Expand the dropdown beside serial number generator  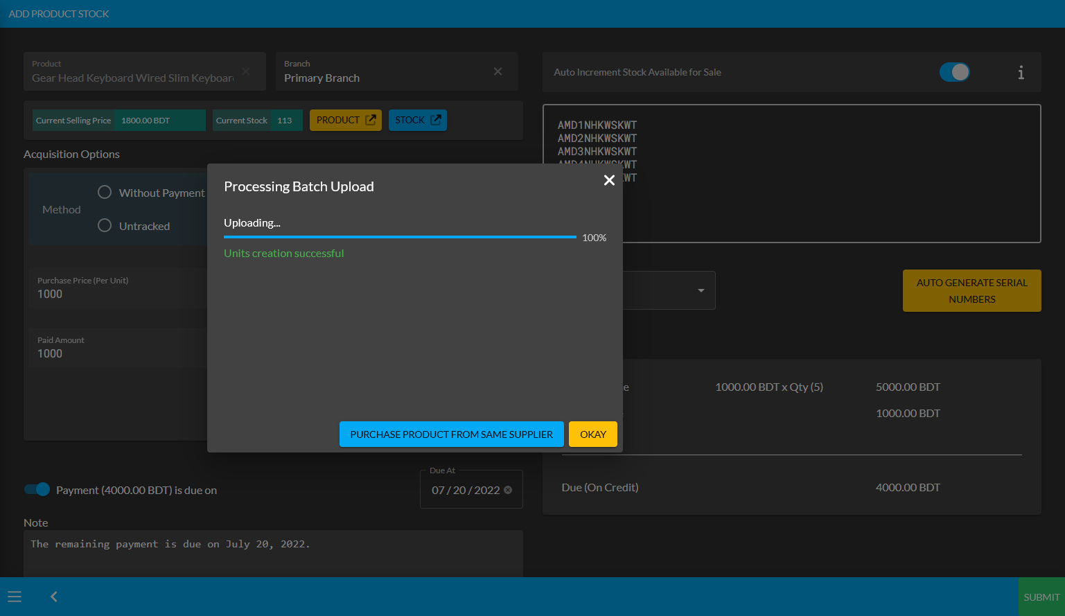[701, 290]
